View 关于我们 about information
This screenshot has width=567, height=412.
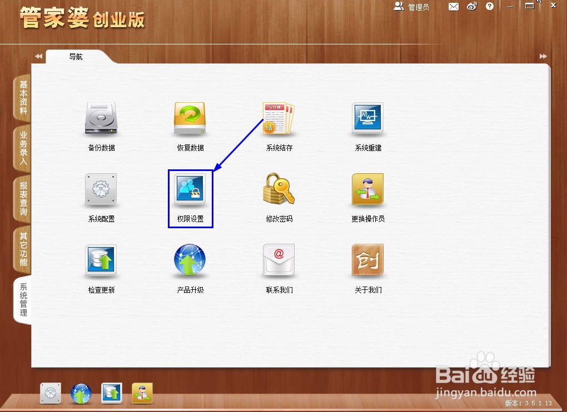[367, 259]
